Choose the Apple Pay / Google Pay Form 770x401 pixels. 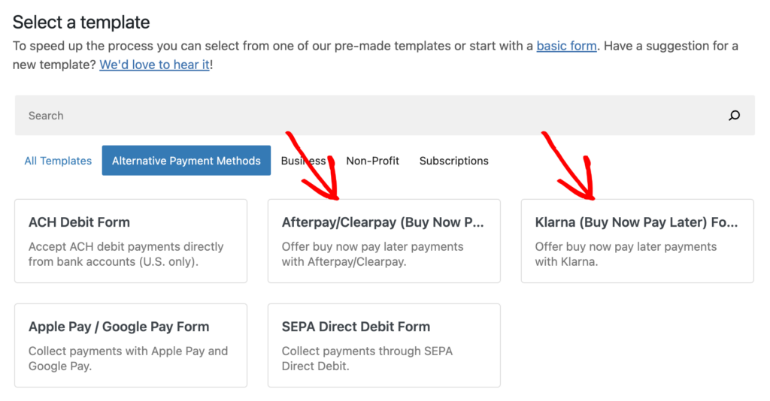click(131, 345)
